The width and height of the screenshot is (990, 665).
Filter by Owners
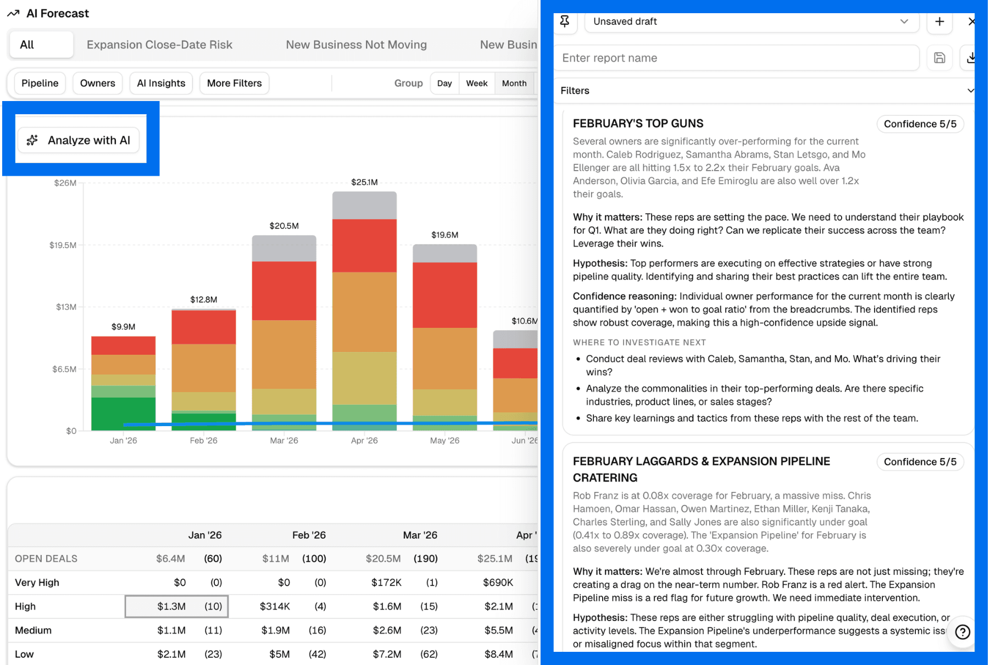tap(97, 83)
